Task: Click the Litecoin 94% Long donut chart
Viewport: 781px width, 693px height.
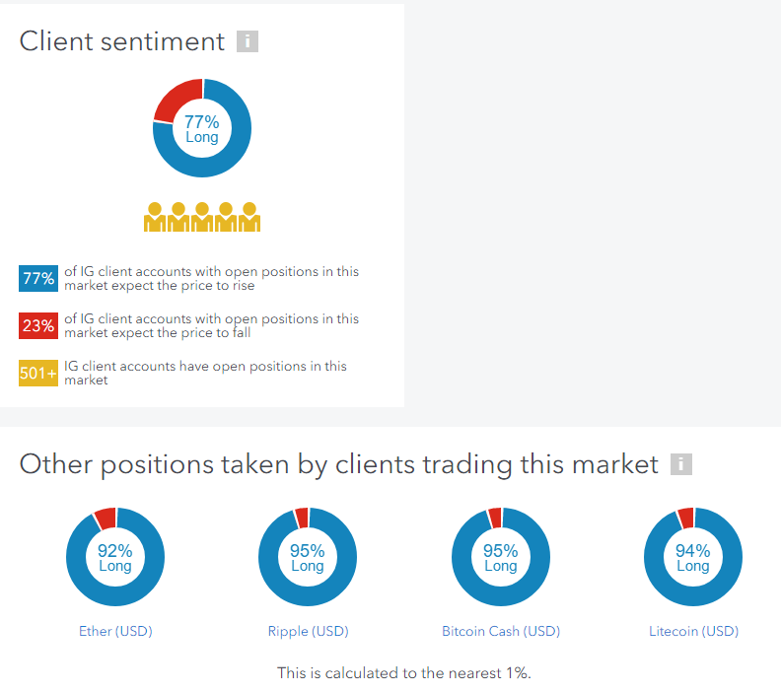Action: pyautogui.click(x=693, y=557)
